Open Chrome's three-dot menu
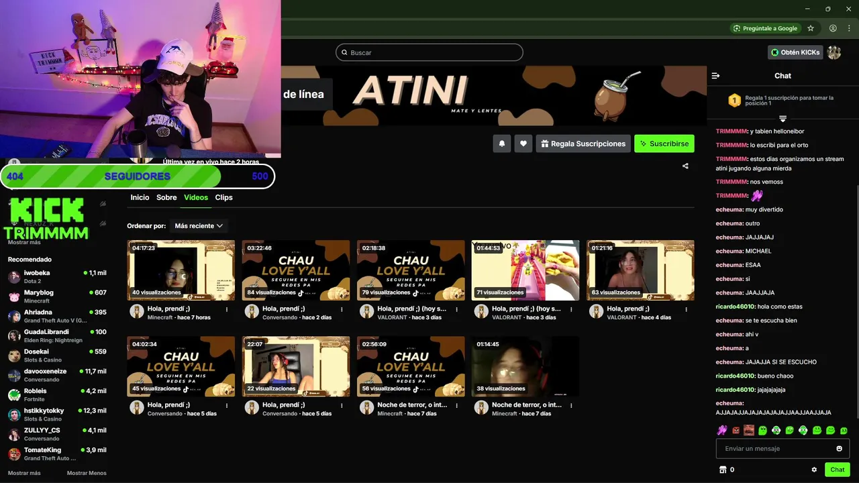This screenshot has width=859, height=483. click(848, 28)
